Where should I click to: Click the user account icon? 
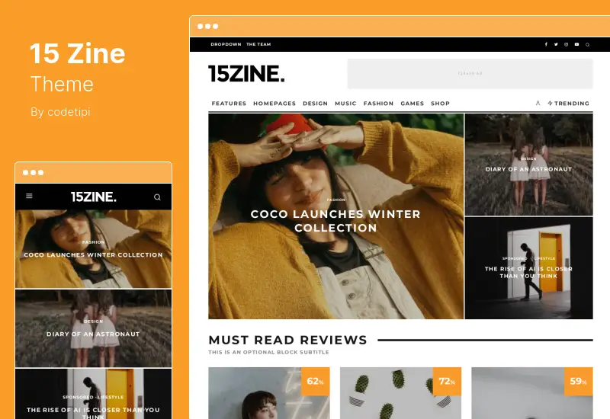tap(538, 104)
